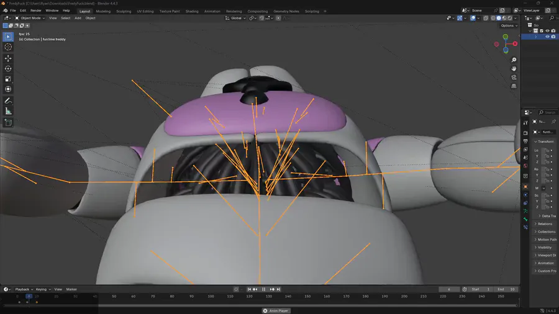
Task: Click the Anim Player cancel button
Action: click(x=265, y=311)
